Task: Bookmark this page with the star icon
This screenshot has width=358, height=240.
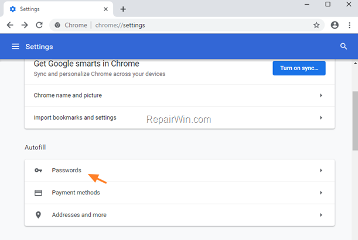Action: (x=316, y=25)
